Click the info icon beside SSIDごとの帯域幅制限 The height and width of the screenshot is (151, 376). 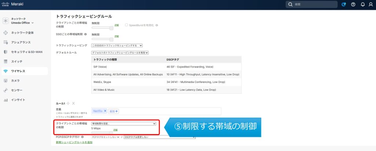tap(86, 34)
